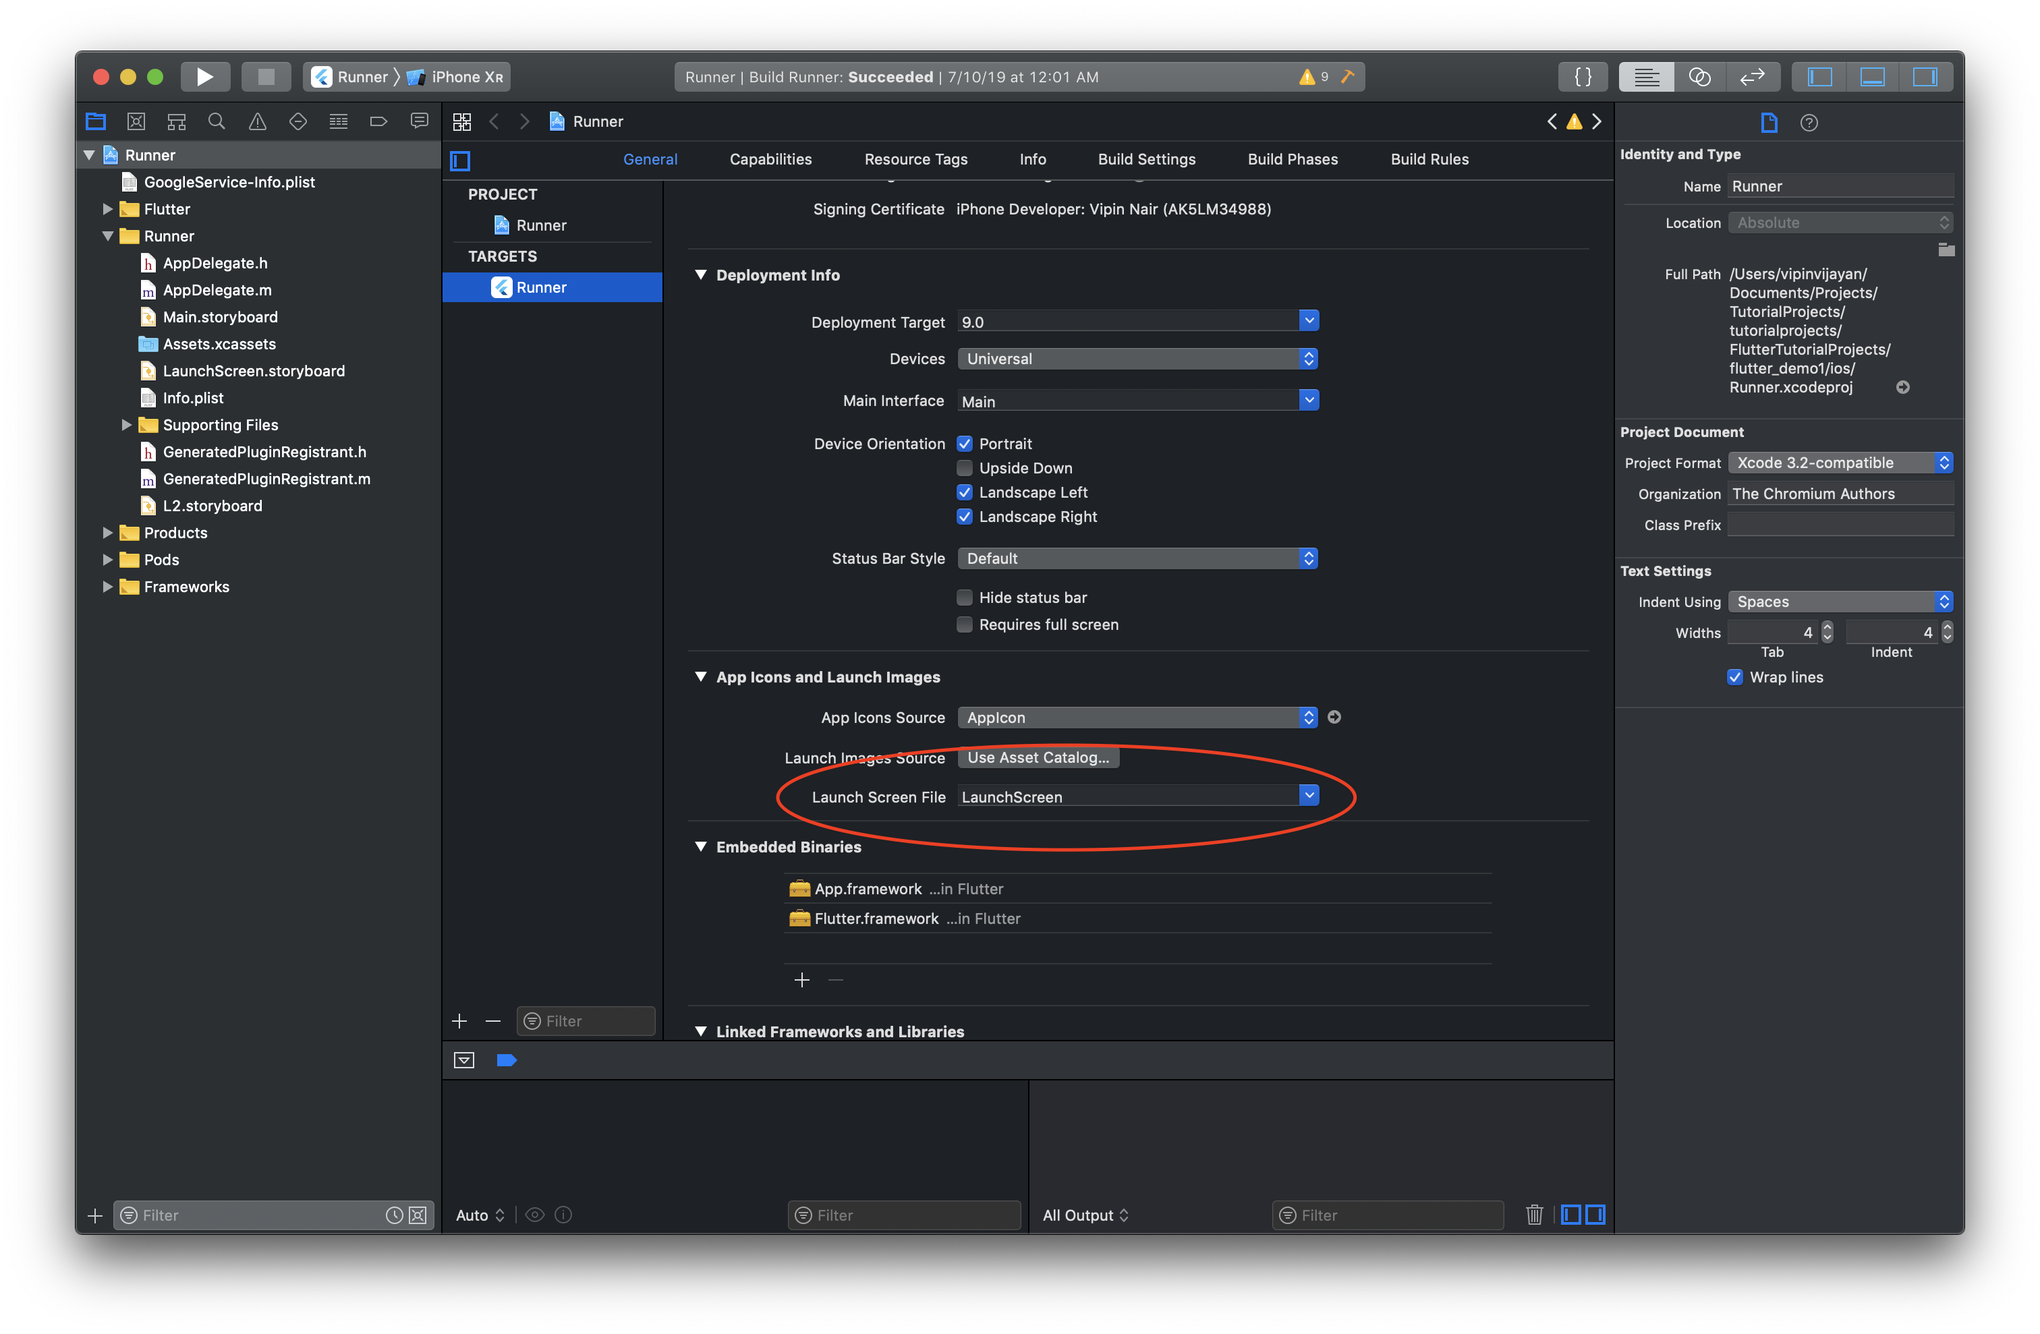
Task: Open the Find navigator magnifier
Action: tap(217, 121)
